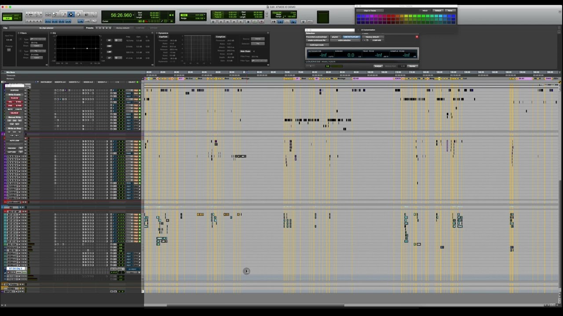Select the Pencil tool
The image size is (563, 316).
pos(94,14)
